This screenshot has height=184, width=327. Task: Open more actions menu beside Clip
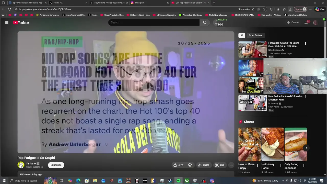(231, 165)
